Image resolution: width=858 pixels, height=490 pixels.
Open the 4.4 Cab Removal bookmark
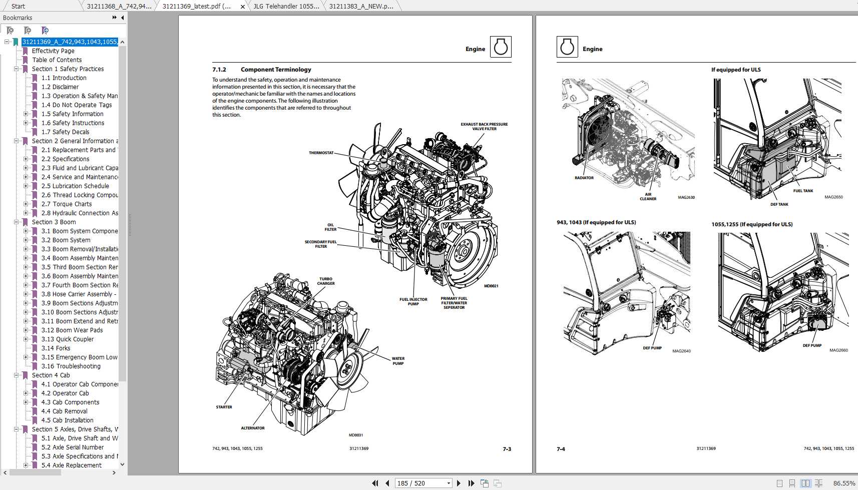coord(64,411)
